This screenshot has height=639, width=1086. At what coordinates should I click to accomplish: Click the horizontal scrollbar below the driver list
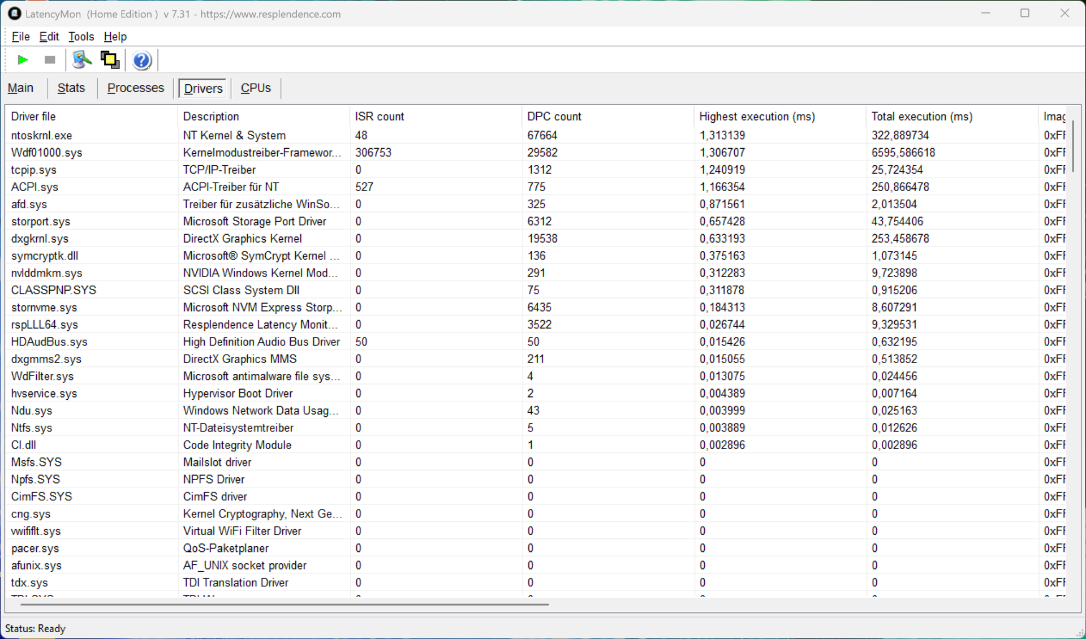tap(284, 604)
